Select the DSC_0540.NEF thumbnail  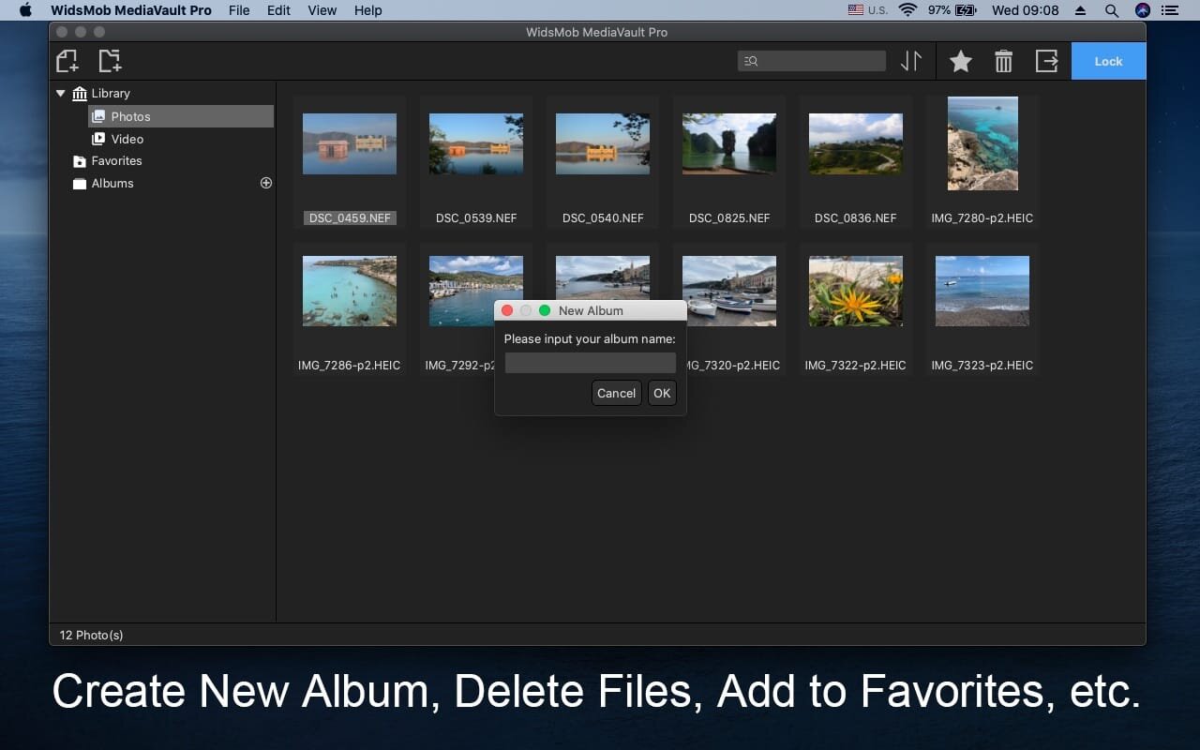pyautogui.click(x=603, y=143)
